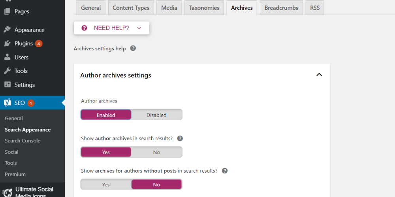Click the Users person icon
This screenshot has height=197, width=395.
[8, 57]
